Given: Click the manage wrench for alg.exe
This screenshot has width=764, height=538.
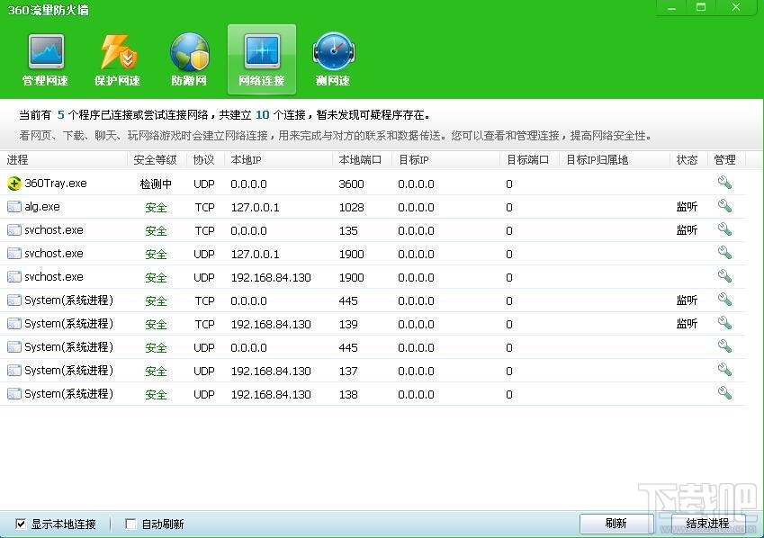Looking at the screenshot, I should coord(724,206).
